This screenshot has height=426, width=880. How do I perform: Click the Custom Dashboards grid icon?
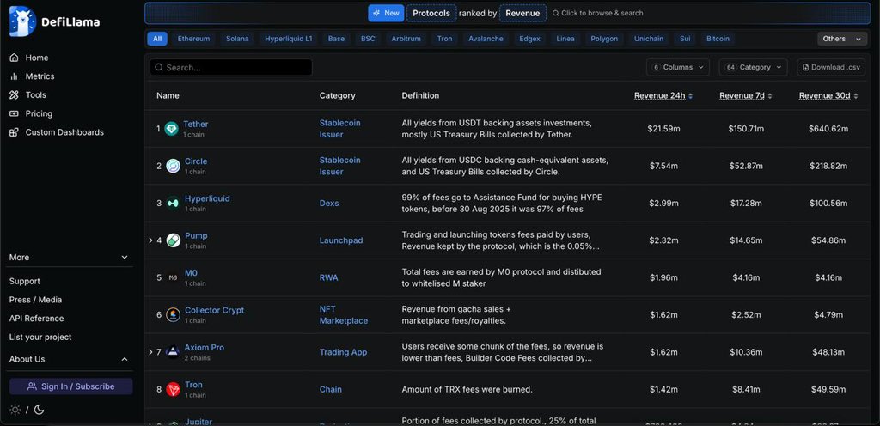coord(14,132)
